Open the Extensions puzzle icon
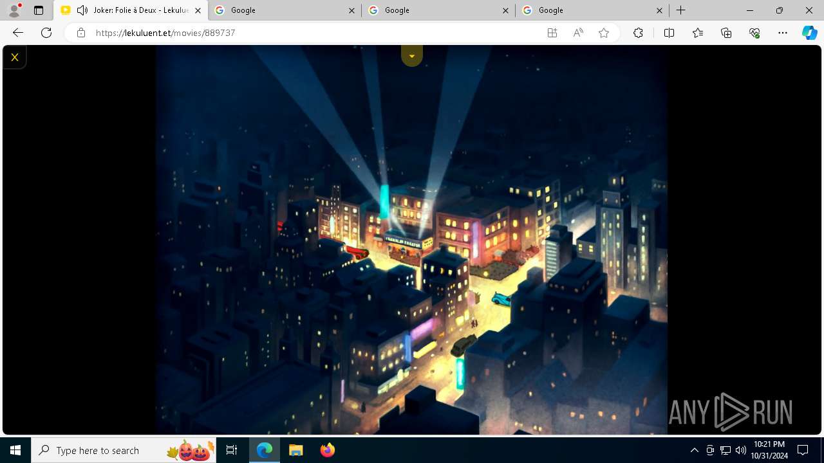Screen dimensions: 824x463 tap(638, 33)
